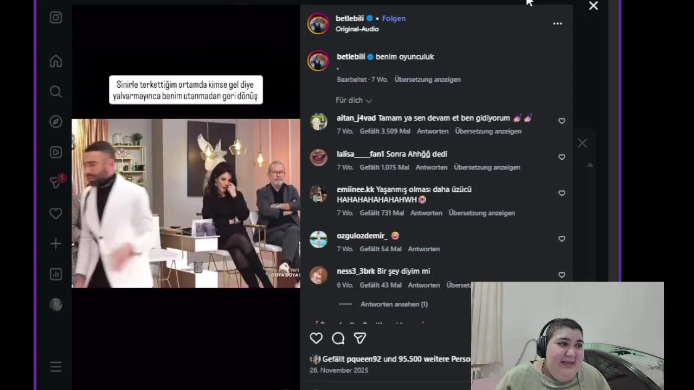This screenshot has width=694, height=390.
Task: Open the hamburger More menu in sidebar
Action: point(56,367)
